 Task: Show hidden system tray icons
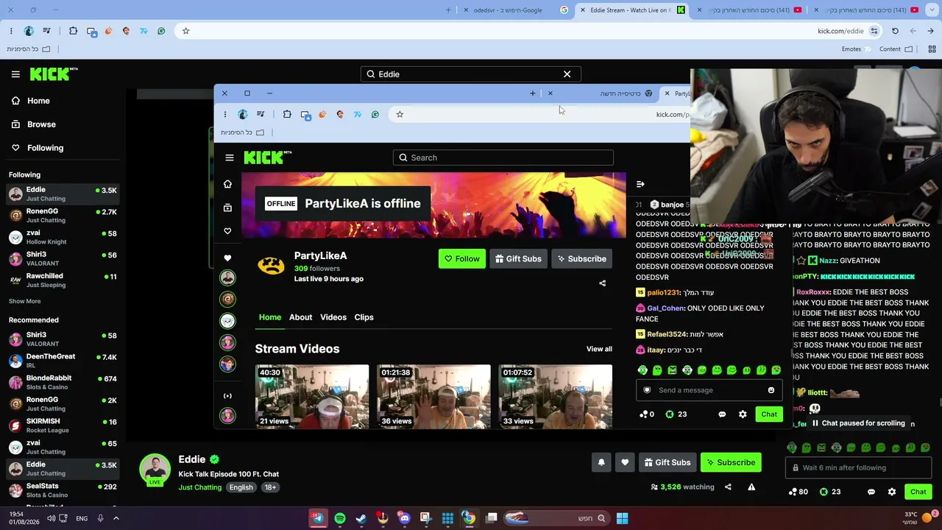116,518
